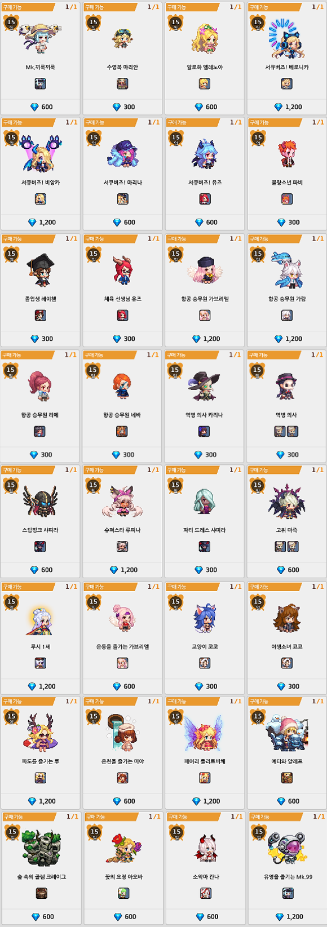Click the 15-day clock badge on 서큐버즈! 베로니카
This screenshot has width=327, height=927.
click(258, 23)
